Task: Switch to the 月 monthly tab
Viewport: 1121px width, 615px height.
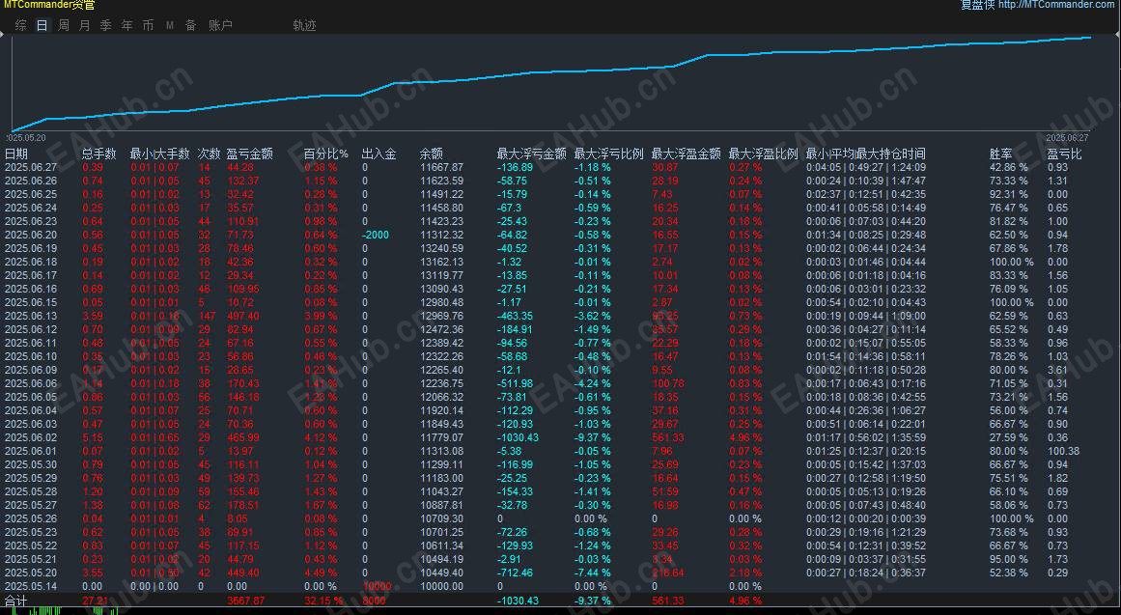Action: click(84, 25)
